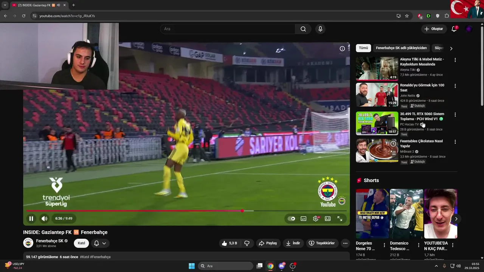This screenshot has width=484, height=272.
Task: Open the green D extension icon
Action: click(428, 16)
